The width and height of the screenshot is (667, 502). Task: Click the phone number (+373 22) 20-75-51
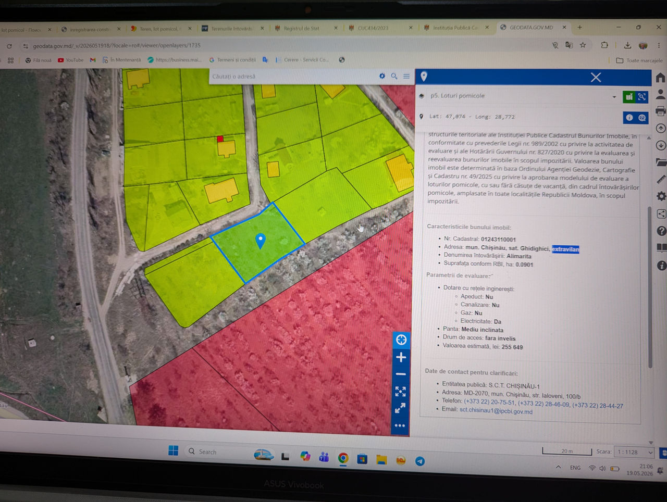[x=489, y=401]
